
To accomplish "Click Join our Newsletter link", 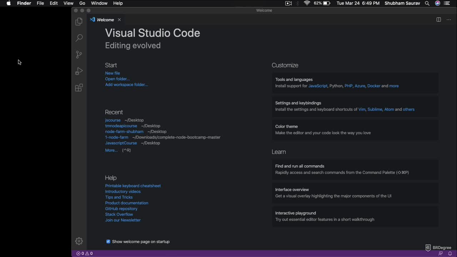I will pos(123,220).
